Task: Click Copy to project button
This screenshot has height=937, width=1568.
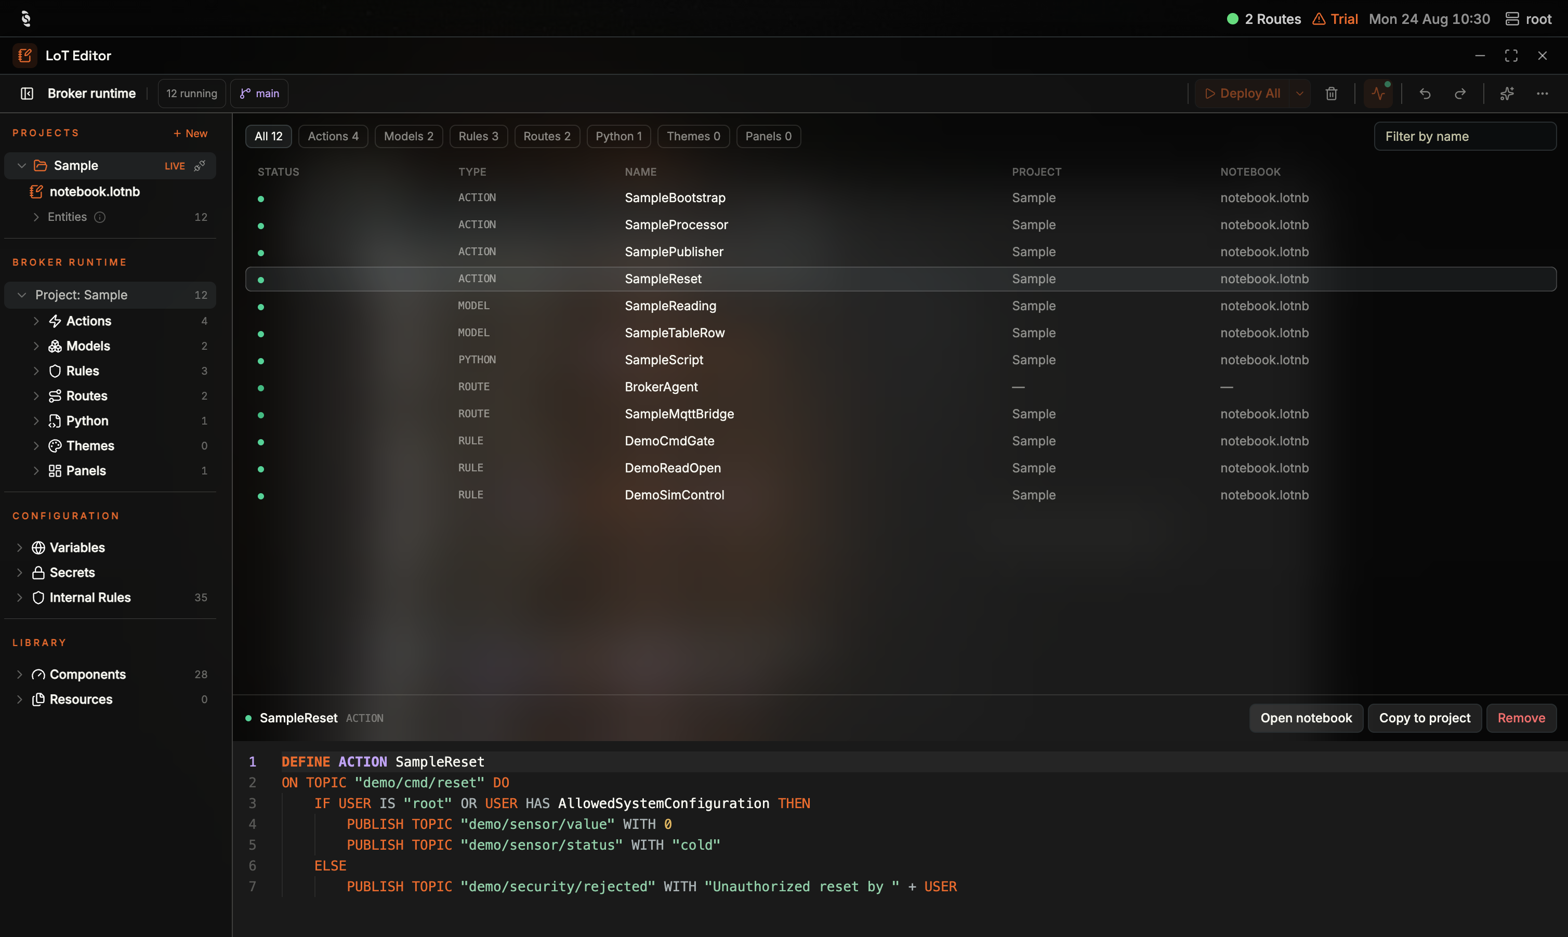Action: [1425, 718]
